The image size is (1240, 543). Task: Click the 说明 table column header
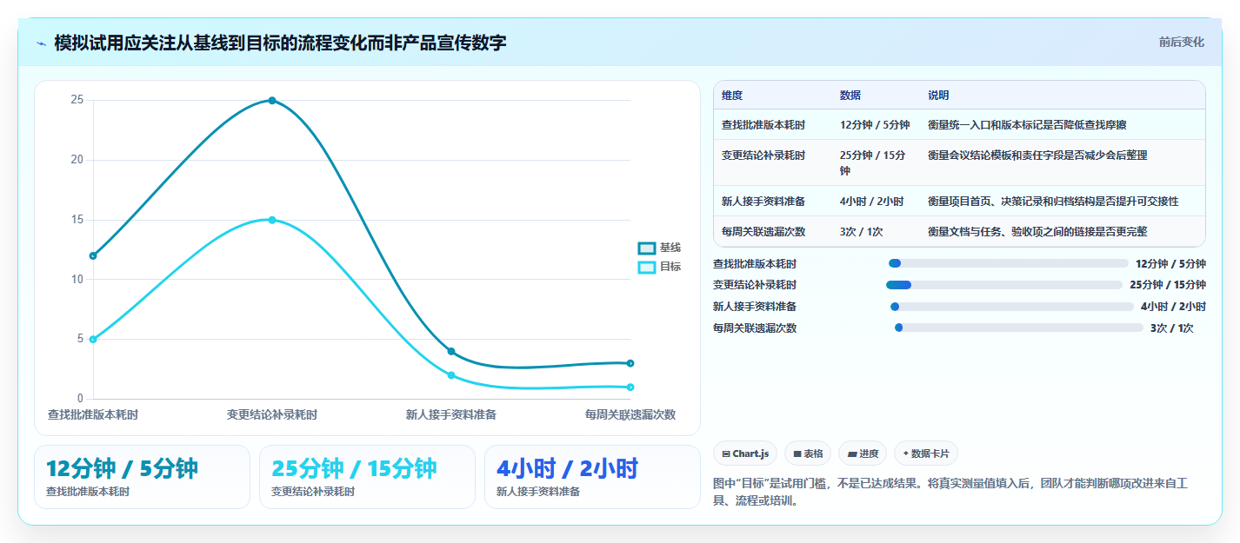coord(938,96)
